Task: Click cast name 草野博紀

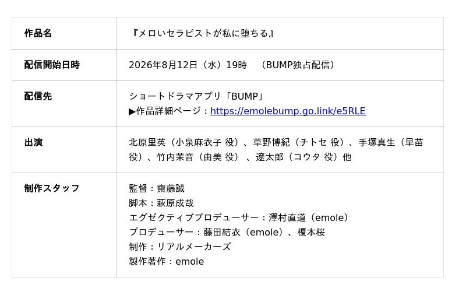Action: 271,142
